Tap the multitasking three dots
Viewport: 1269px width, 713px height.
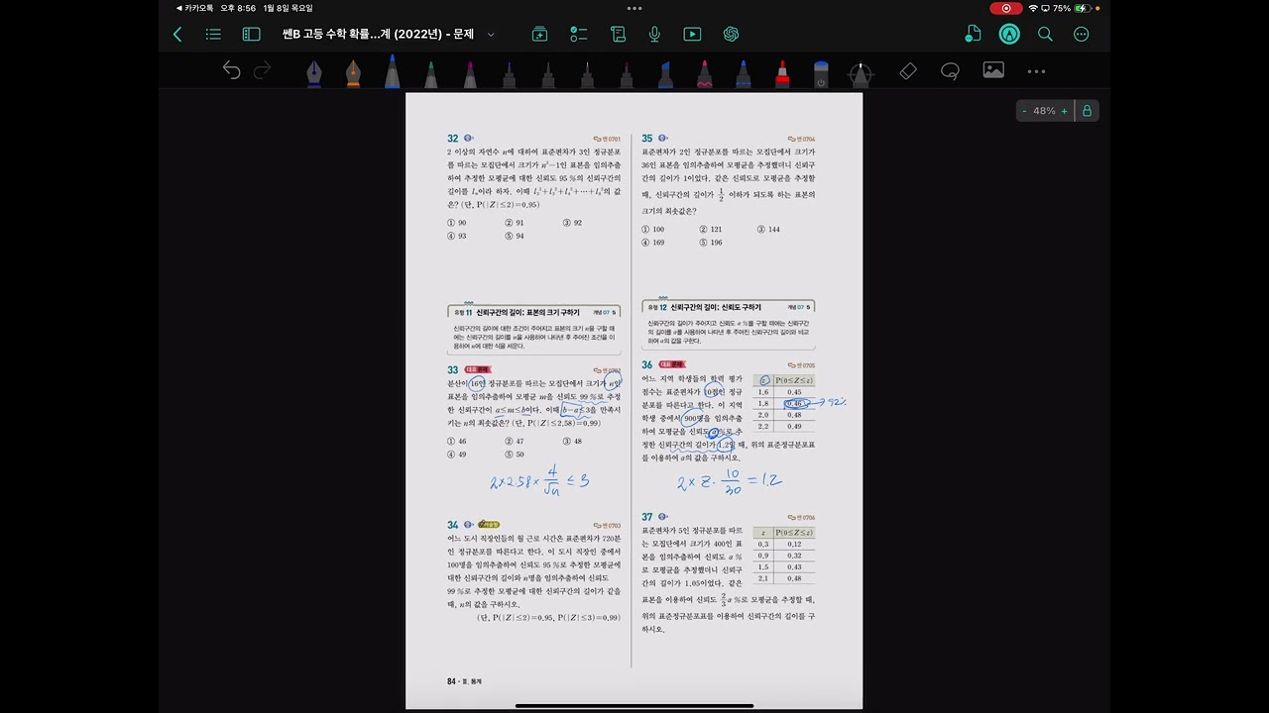click(634, 8)
